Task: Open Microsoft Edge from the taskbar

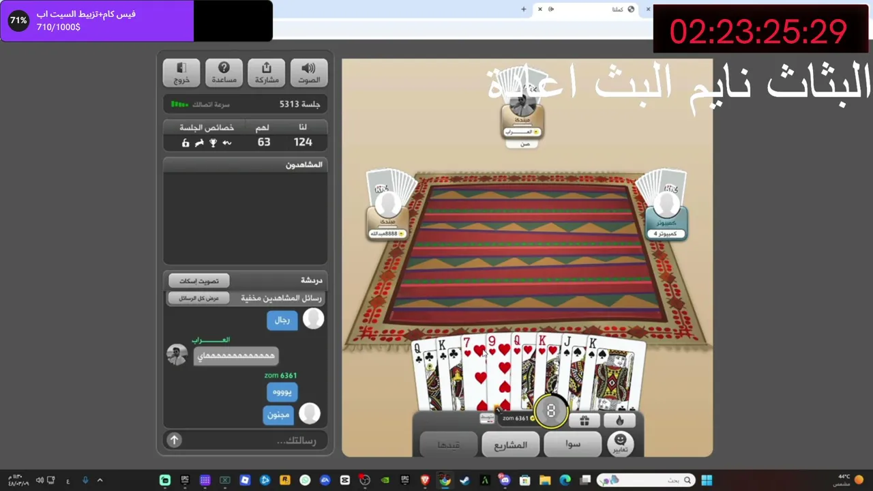Action: [x=565, y=480]
